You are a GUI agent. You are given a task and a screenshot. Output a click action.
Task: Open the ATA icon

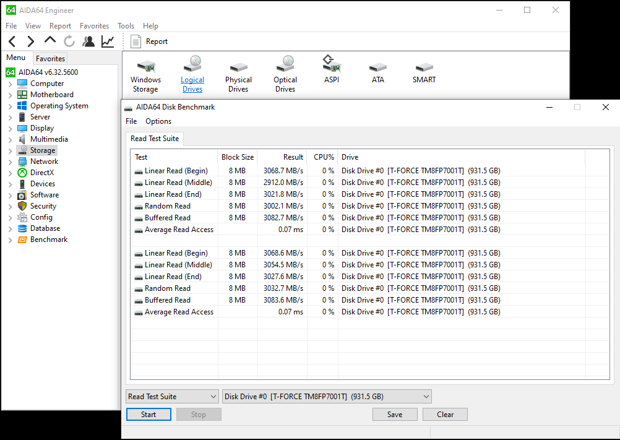coord(378,73)
